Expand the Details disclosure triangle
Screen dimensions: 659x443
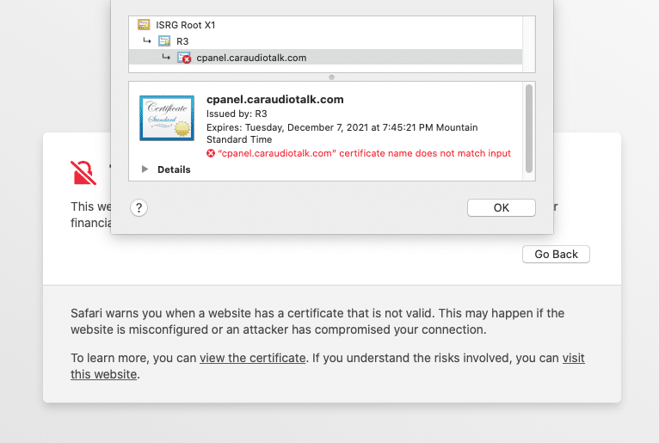pos(144,169)
